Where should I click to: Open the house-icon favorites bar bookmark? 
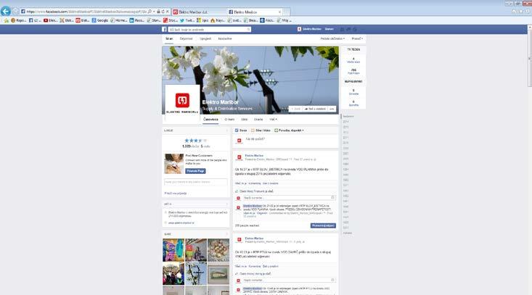[x=218, y=20]
